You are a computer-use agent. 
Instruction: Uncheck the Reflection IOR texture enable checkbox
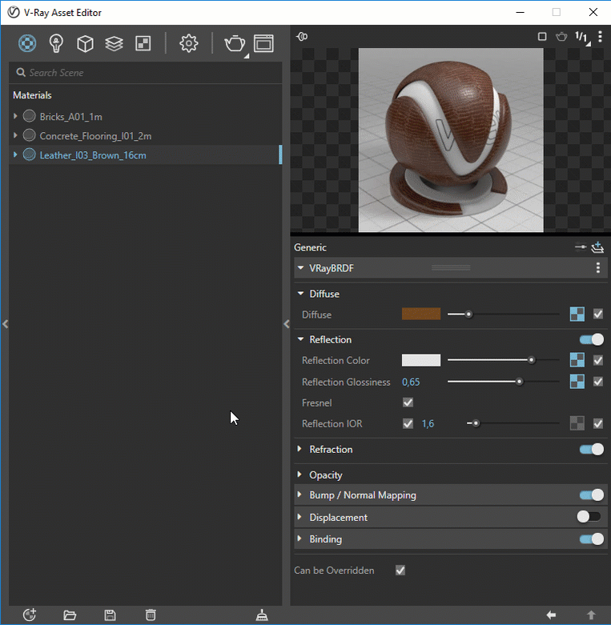(598, 423)
